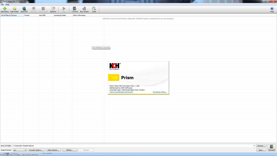Open the Output Format .avi dropdown
Viewport: 277px width, 156px height.
coord(20,150)
